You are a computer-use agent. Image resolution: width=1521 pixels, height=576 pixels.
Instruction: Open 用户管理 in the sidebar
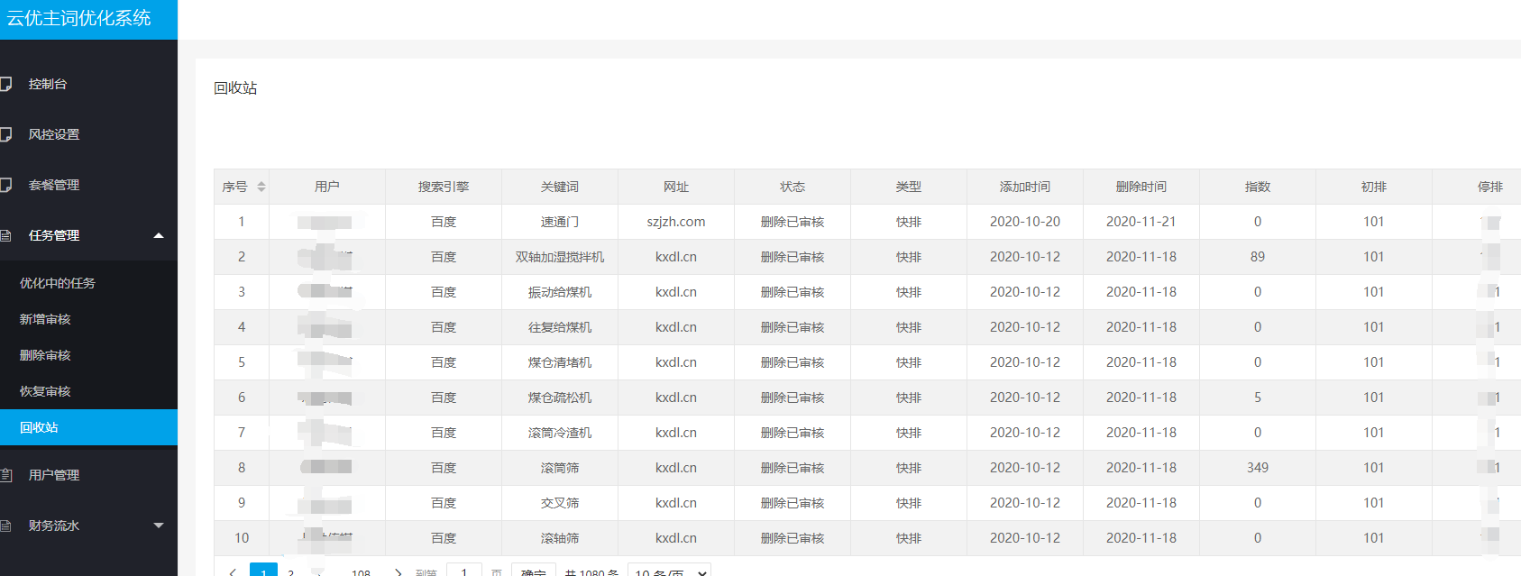54,475
